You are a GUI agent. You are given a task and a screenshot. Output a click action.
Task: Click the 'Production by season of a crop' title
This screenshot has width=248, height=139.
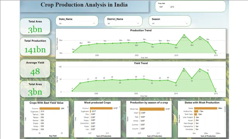click(x=149, y=103)
